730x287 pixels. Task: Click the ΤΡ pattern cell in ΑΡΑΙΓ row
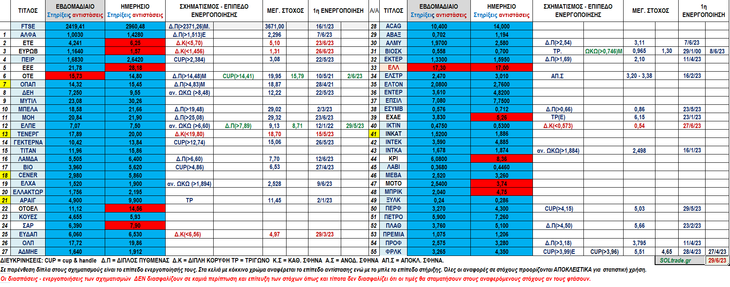[x=189, y=200]
